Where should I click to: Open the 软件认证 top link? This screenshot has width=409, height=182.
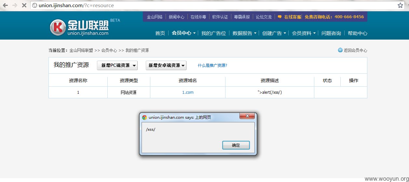[220, 17]
